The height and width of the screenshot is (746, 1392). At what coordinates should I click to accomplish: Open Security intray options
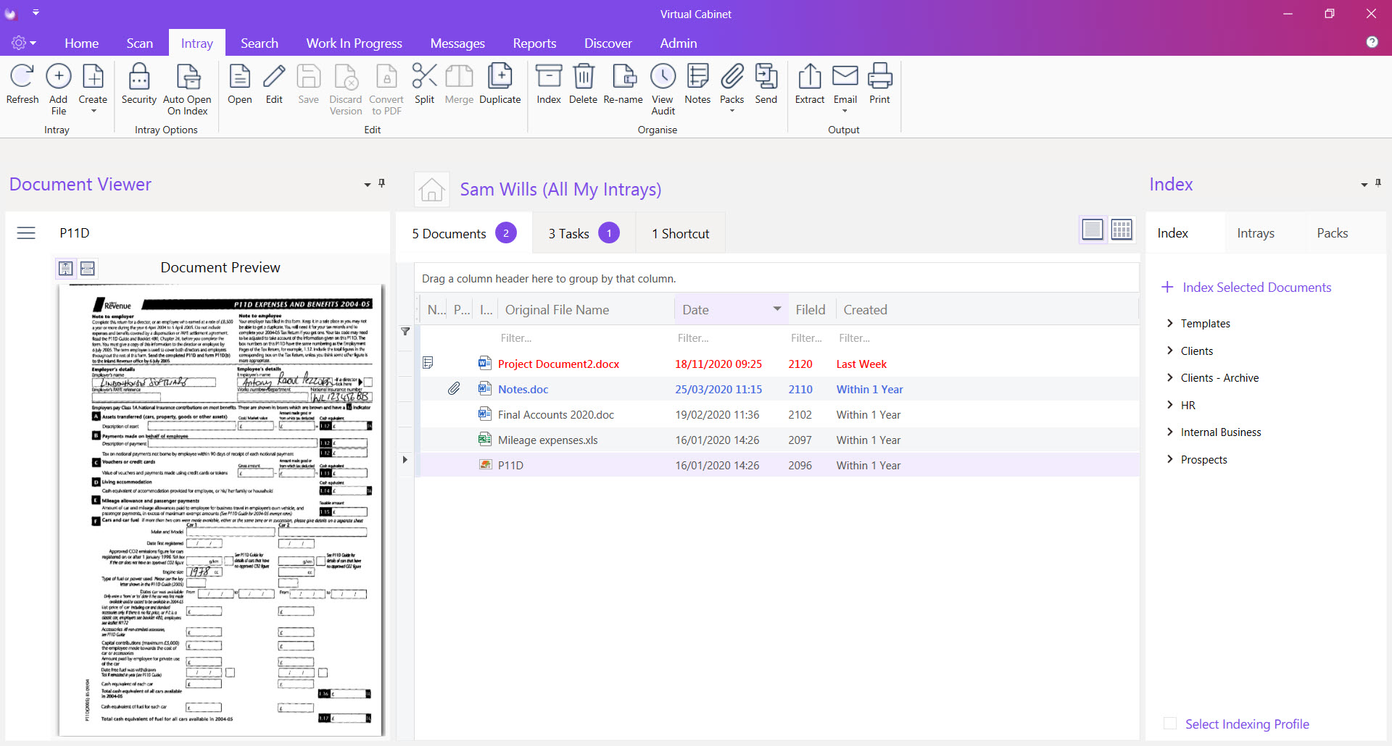[139, 84]
